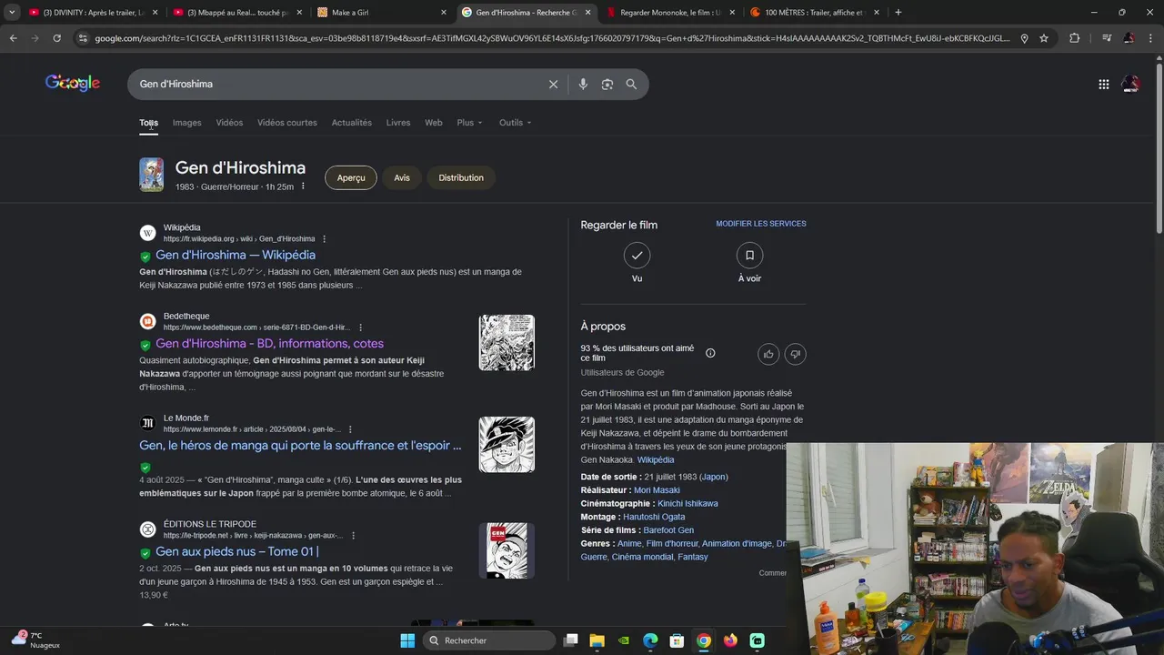Go to the Google logo homepage
The image size is (1164, 655).
coord(73,83)
